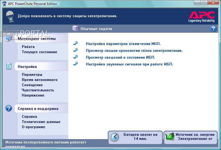Close the PowerChute window
Image resolution: width=221 pixels, height=150 pixels.
213,3
